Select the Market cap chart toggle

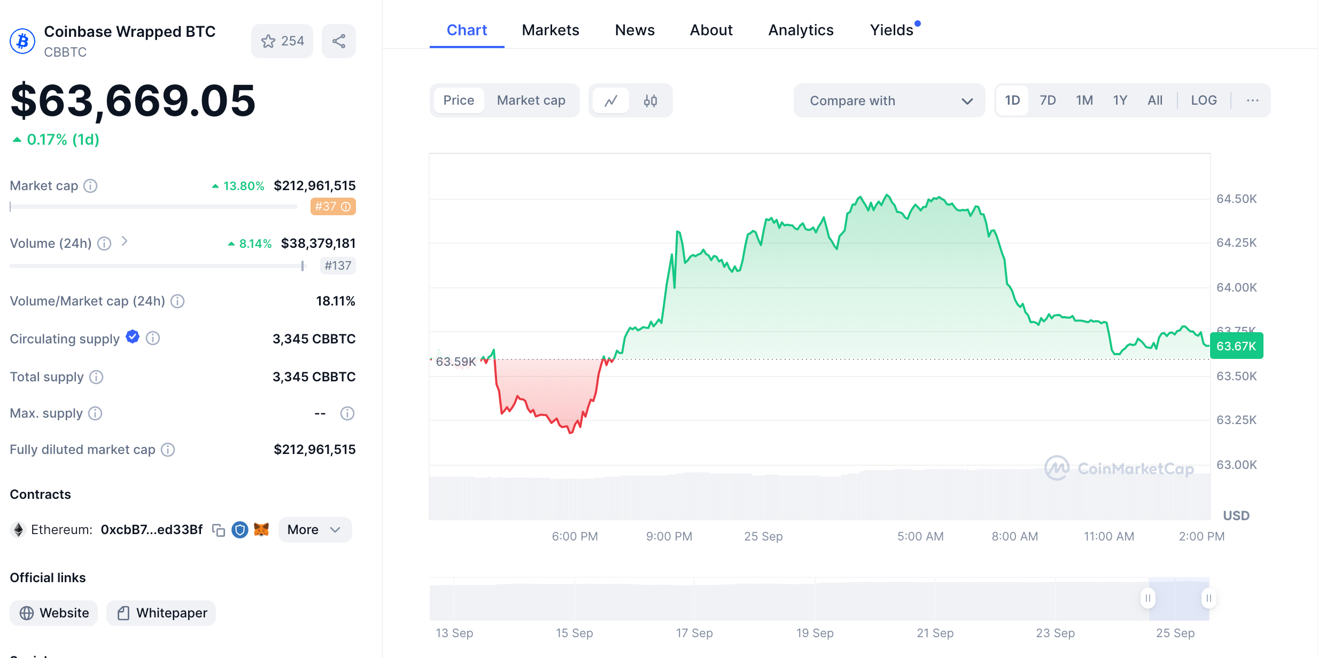pos(531,100)
